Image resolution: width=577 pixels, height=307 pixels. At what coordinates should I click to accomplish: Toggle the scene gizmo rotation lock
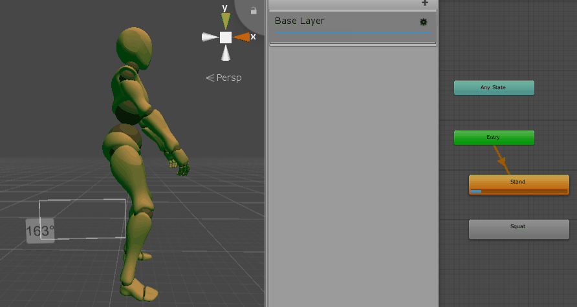click(254, 10)
